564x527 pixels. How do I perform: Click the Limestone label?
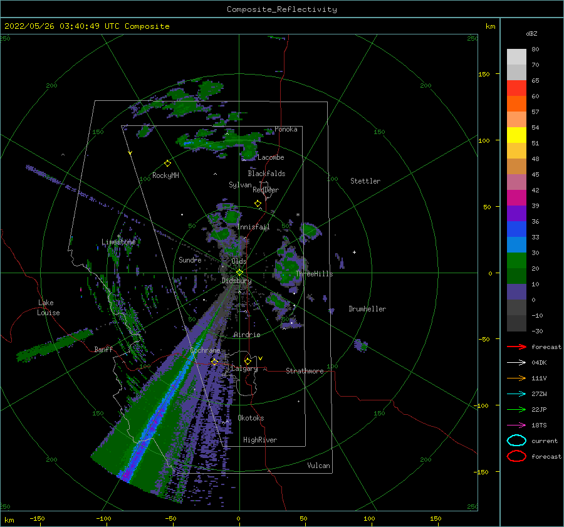(x=118, y=242)
